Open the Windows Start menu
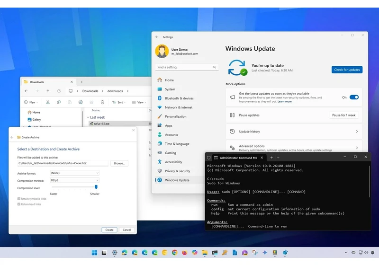 point(94,252)
